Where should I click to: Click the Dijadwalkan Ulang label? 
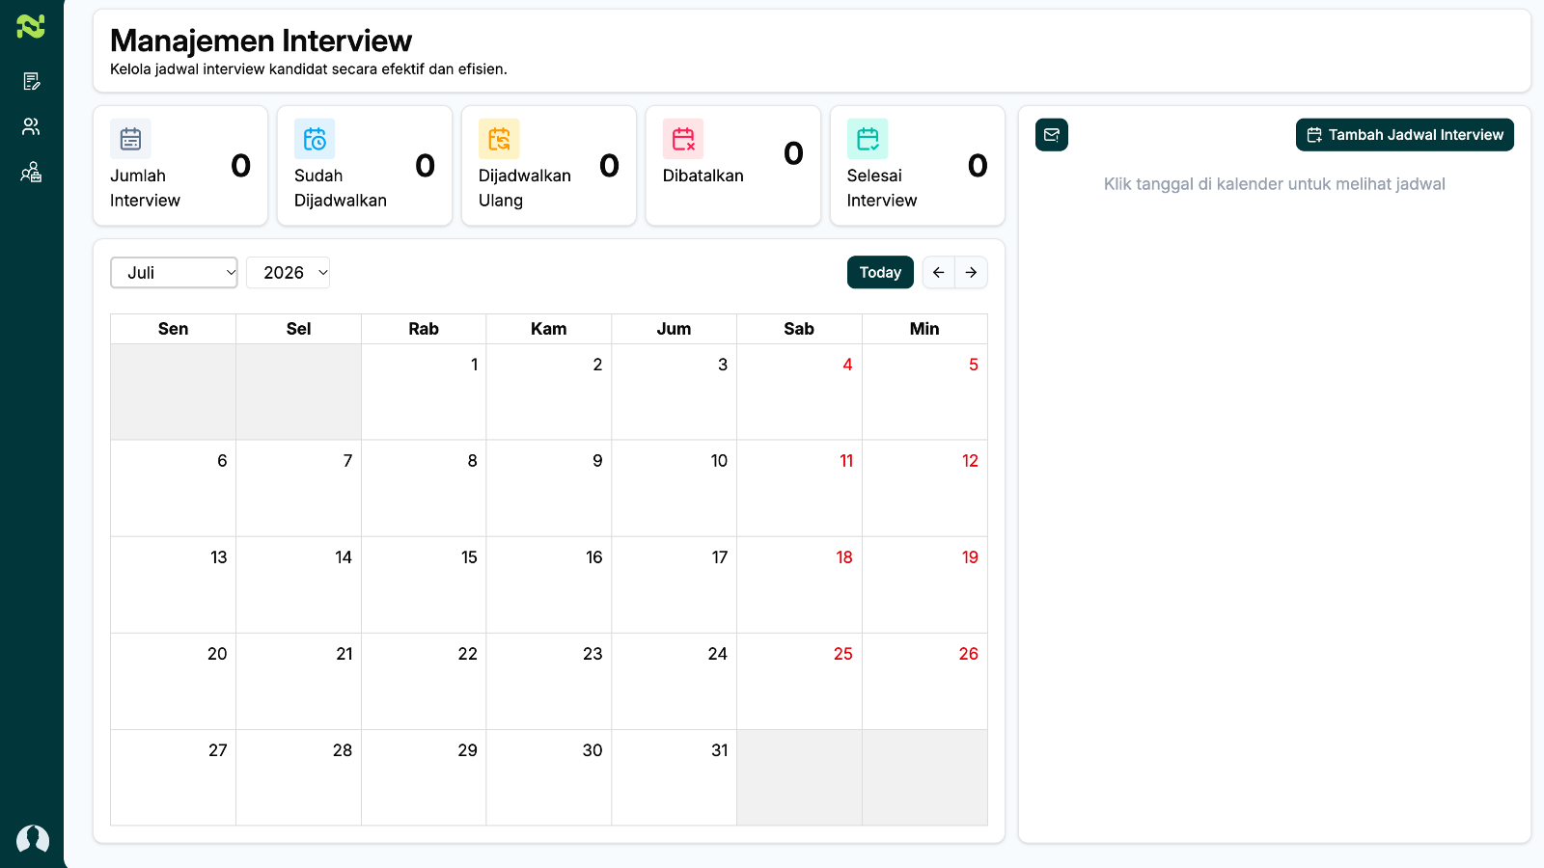[x=525, y=188]
